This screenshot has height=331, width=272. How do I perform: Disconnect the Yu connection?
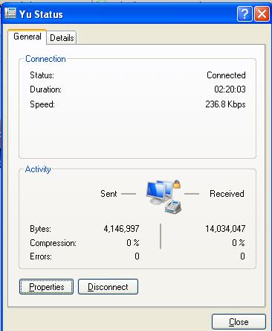pyautogui.click(x=108, y=287)
